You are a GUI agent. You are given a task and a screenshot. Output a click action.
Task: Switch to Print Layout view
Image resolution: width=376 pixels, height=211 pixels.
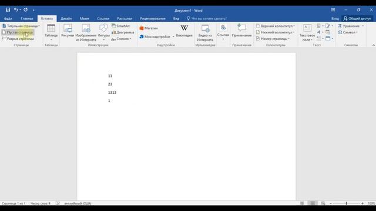pos(313,203)
